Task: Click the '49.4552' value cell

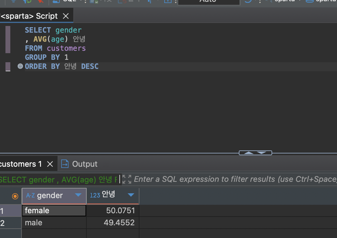Action: coord(113,223)
